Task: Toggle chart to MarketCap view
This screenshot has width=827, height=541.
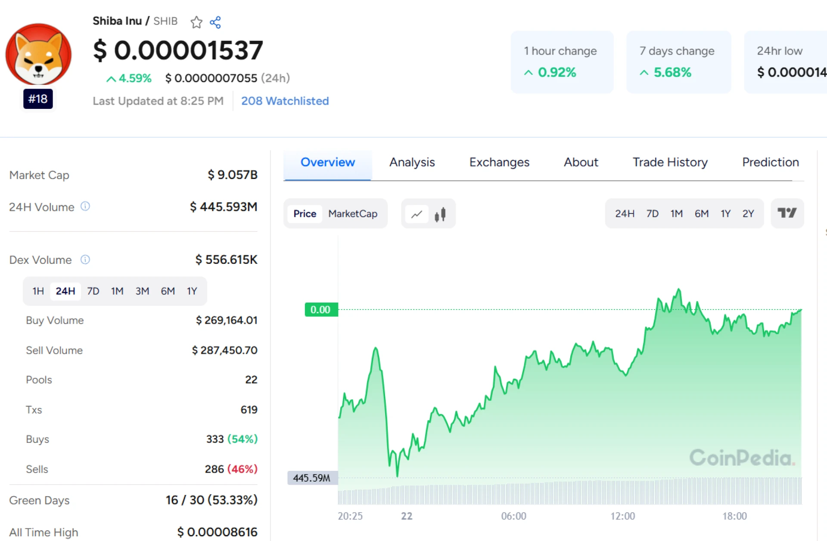Action: (352, 214)
